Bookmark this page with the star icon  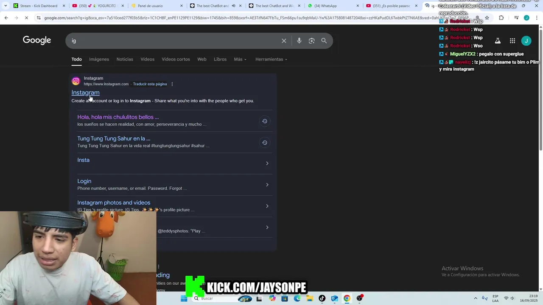coord(487,18)
